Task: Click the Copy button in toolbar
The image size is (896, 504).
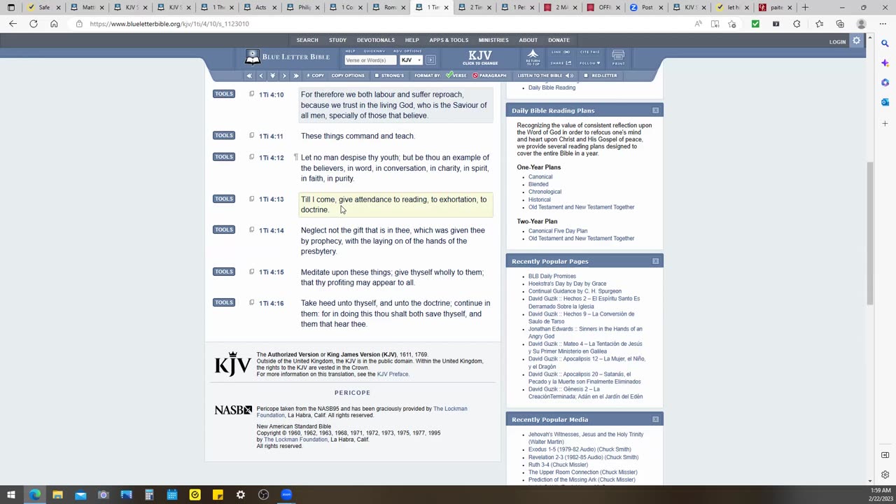Action: coord(316,76)
